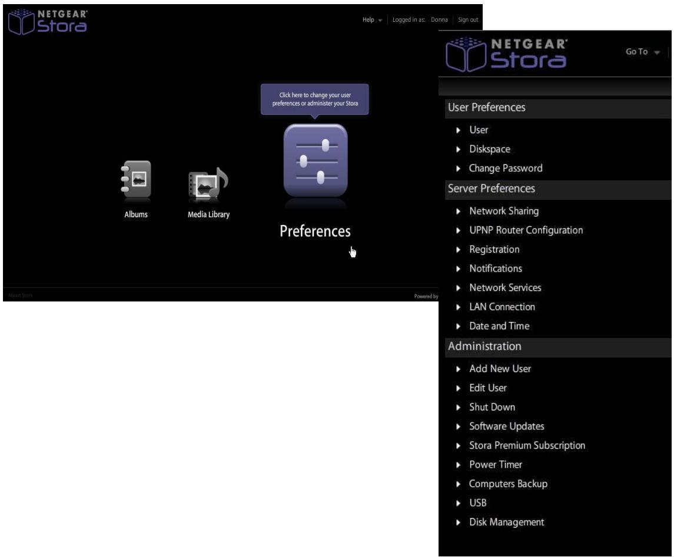Click the Preferences label text
Screen dimensions: 674x557
coord(315,231)
